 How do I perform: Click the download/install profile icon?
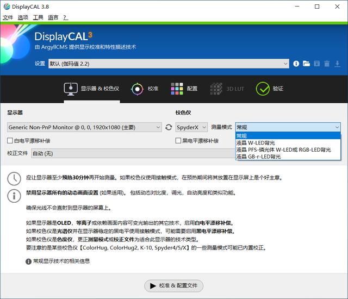(337, 64)
